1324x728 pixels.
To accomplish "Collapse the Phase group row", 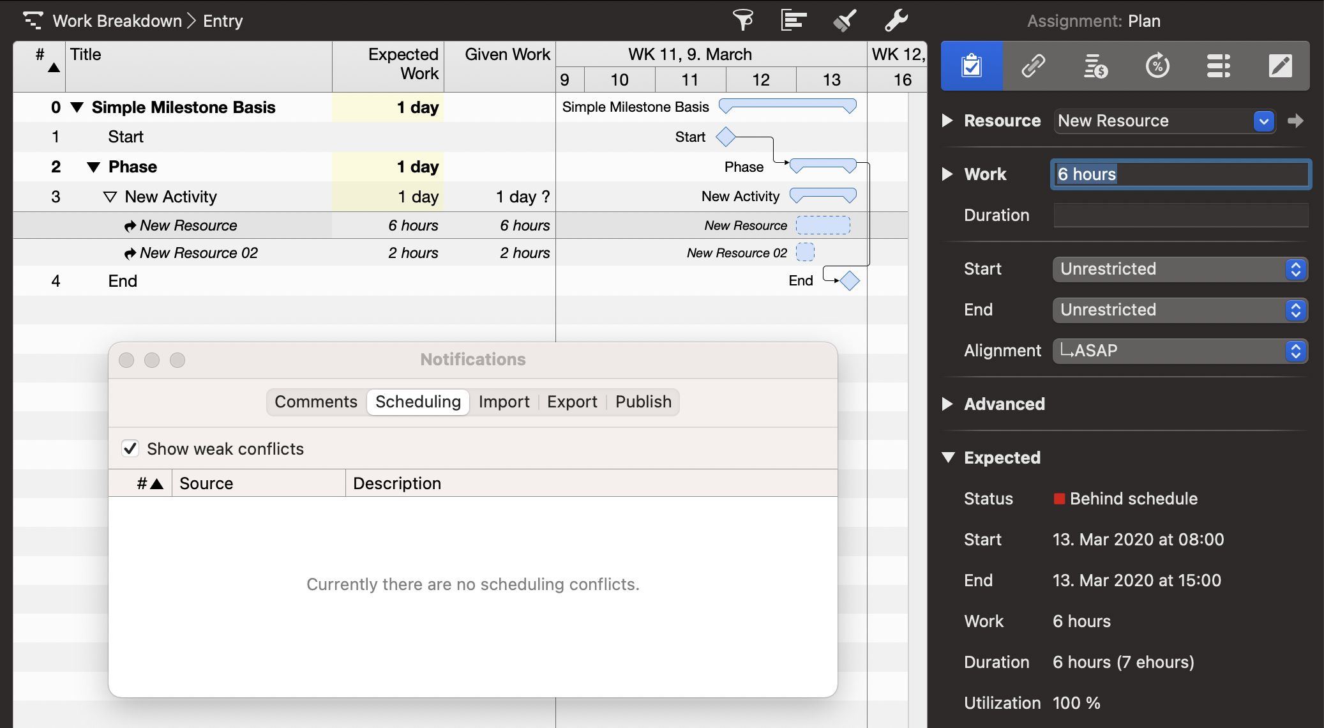I will pos(93,167).
